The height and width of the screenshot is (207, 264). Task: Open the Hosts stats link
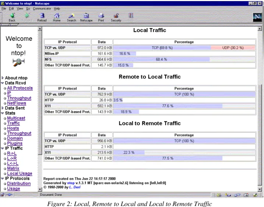tap(13, 128)
